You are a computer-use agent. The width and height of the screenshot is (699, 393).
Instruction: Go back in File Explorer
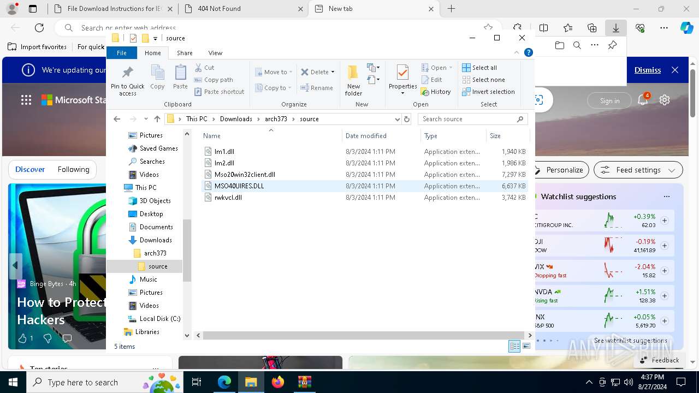tap(117, 119)
